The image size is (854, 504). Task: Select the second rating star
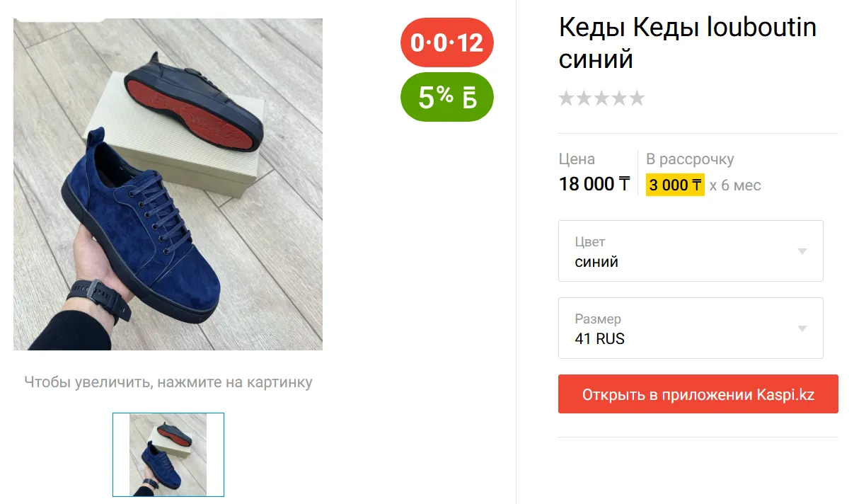tap(584, 98)
